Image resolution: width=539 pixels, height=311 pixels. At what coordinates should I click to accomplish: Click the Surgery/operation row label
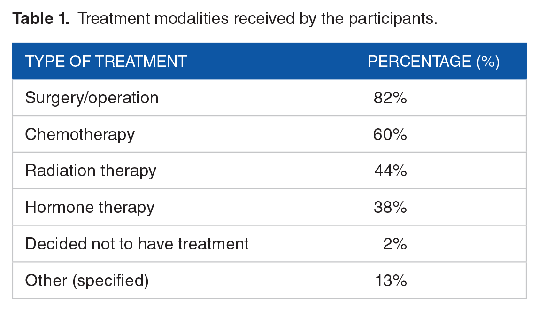click(92, 98)
